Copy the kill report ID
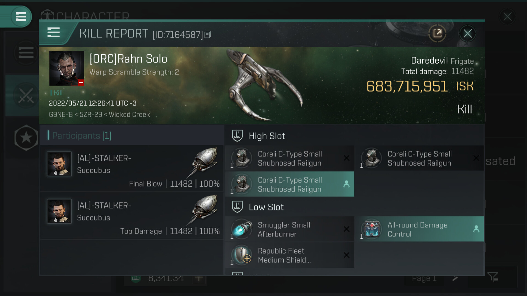The image size is (527, 296). (x=208, y=35)
